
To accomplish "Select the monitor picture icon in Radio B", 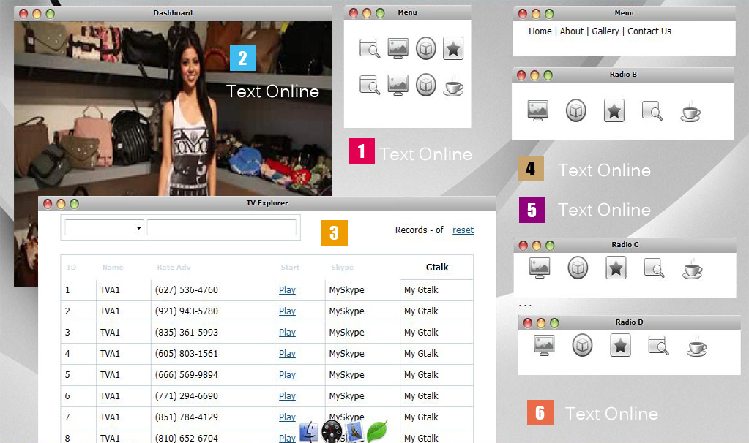I will (538, 110).
